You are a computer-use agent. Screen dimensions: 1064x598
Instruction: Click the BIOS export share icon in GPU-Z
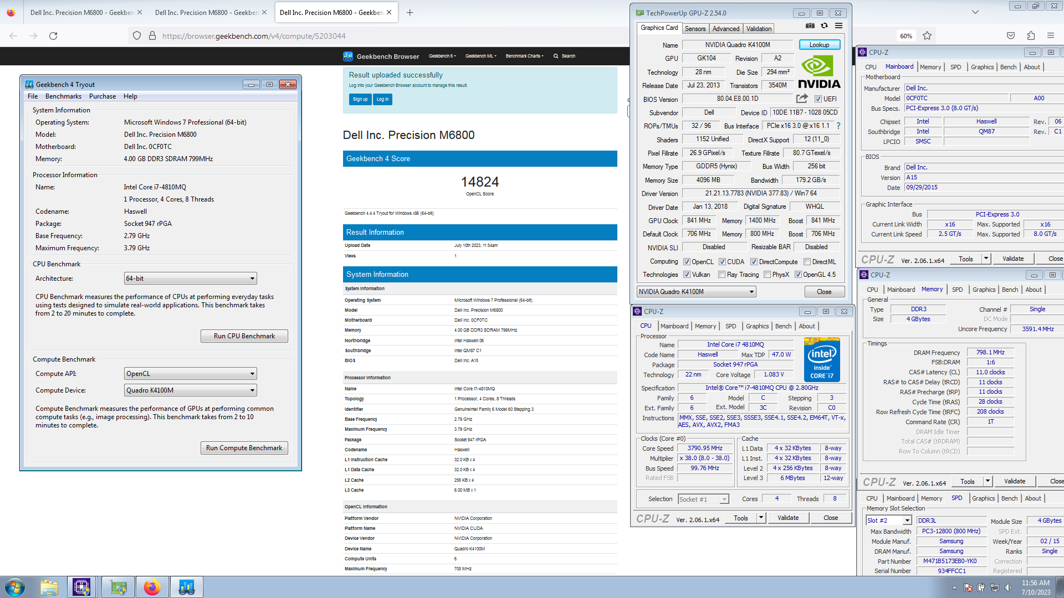tap(802, 99)
